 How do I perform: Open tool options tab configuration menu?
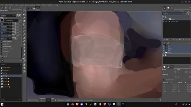tap(21, 8)
